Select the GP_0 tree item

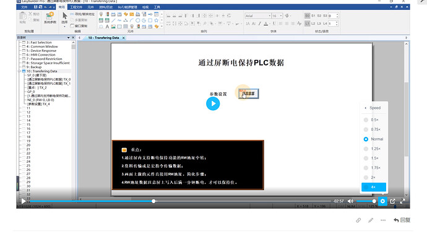[31, 92]
